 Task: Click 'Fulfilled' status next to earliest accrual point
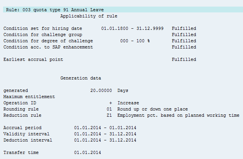point(184,60)
